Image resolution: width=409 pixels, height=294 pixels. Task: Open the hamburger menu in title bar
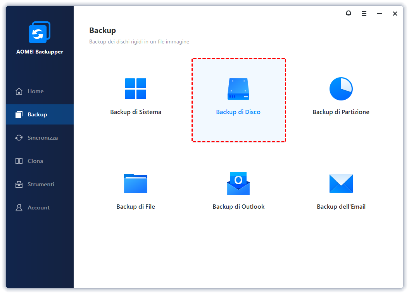tap(364, 14)
